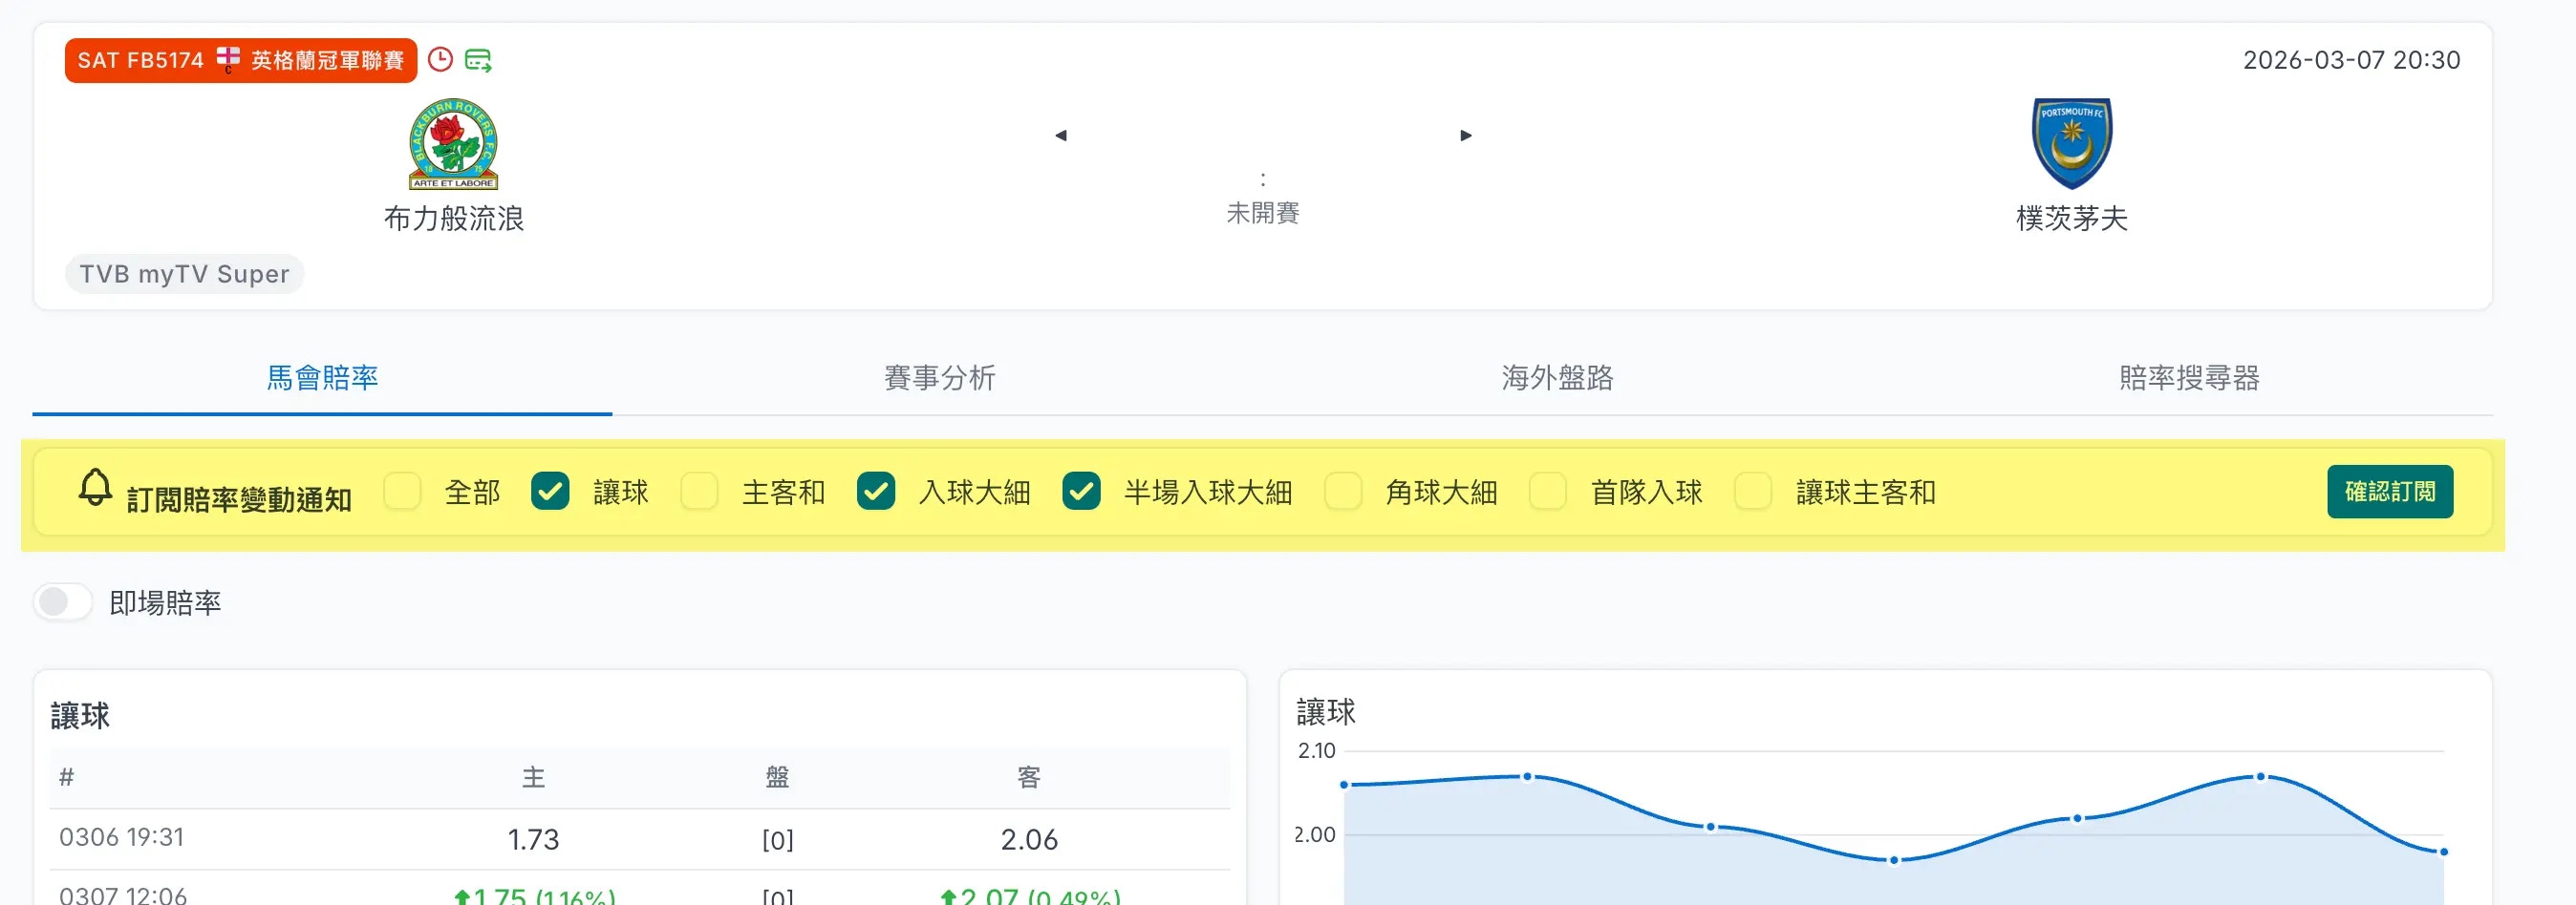Click the Blackburn Rovers crest
The height and width of the screenshot is (905, 2576).
[x=454, y=144]
